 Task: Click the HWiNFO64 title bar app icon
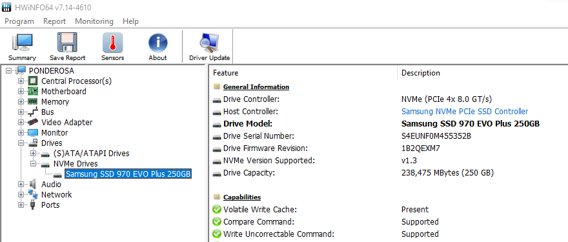pos(6,7)
